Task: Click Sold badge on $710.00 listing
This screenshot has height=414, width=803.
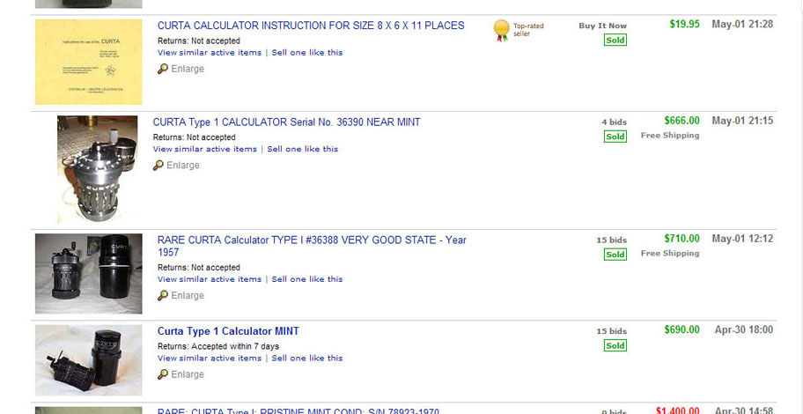Action: pyautogui.click(x=615, y=255)
